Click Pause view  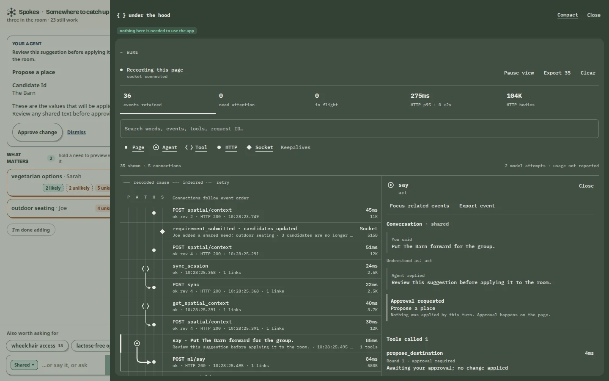[519, 73]
